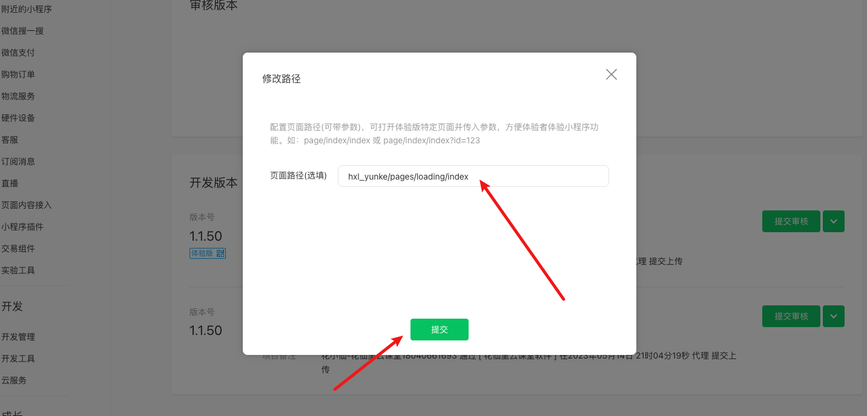The width and height of the screenshot is (867, 416).
Task: Navigate to 开发管理 in sidebar
Action: pyautogui.click(x=18, y=337)
